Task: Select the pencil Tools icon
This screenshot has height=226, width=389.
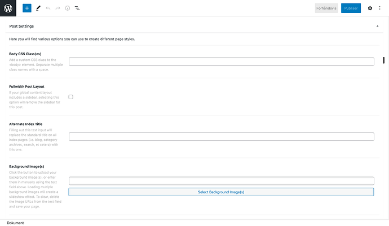Action: point(38,8)
